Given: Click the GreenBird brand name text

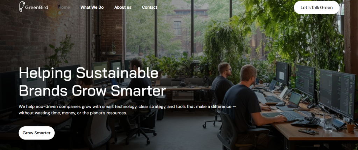Looking at the screenshot, I should 36,7.
